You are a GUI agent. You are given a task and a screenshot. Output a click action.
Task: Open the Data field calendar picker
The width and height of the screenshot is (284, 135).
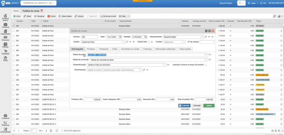pos(120,37)
